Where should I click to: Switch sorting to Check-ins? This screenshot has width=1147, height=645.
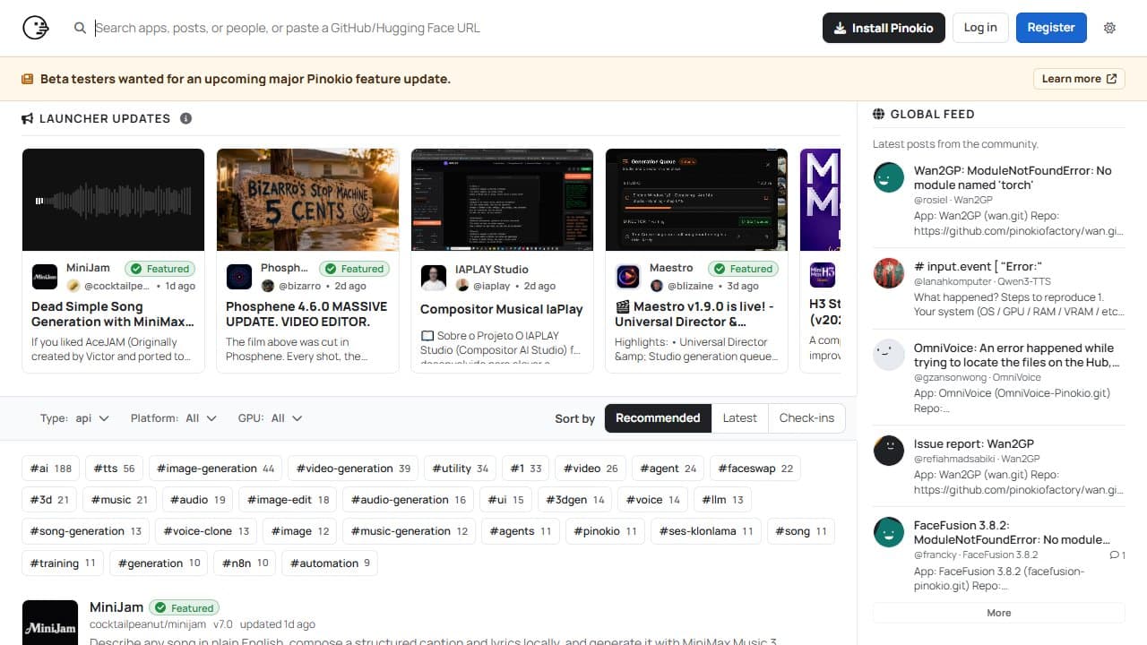[806, 418]
